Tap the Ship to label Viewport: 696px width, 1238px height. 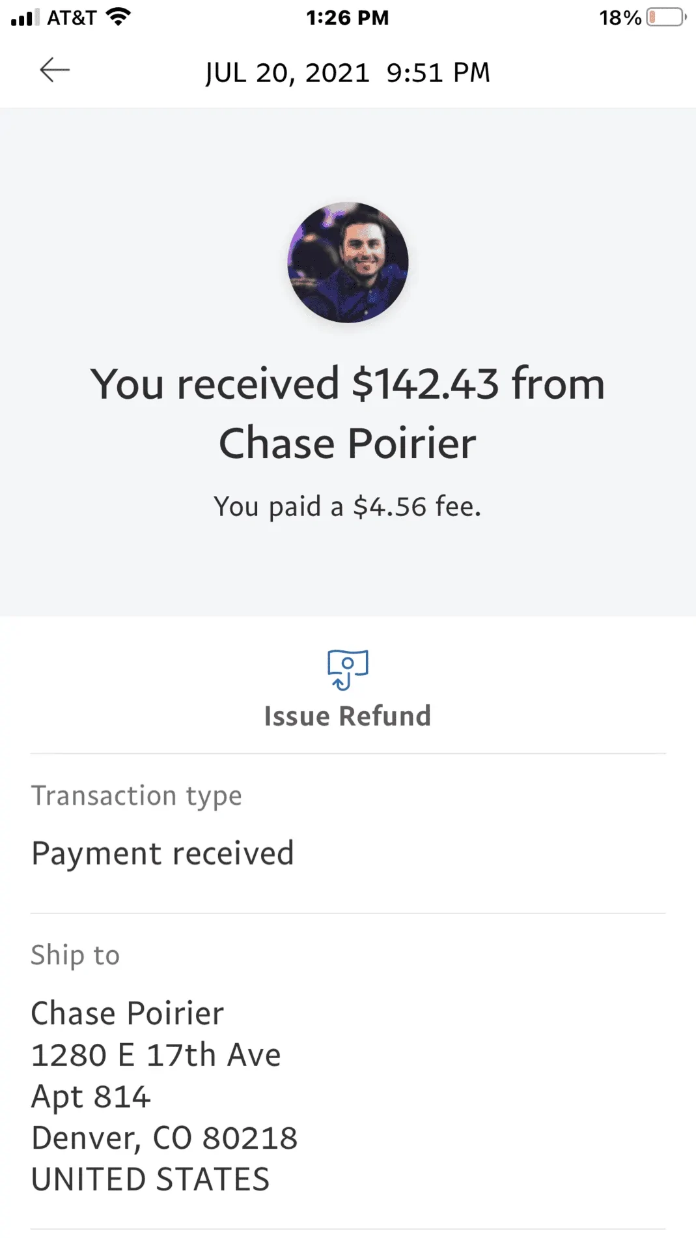point(76,955)
